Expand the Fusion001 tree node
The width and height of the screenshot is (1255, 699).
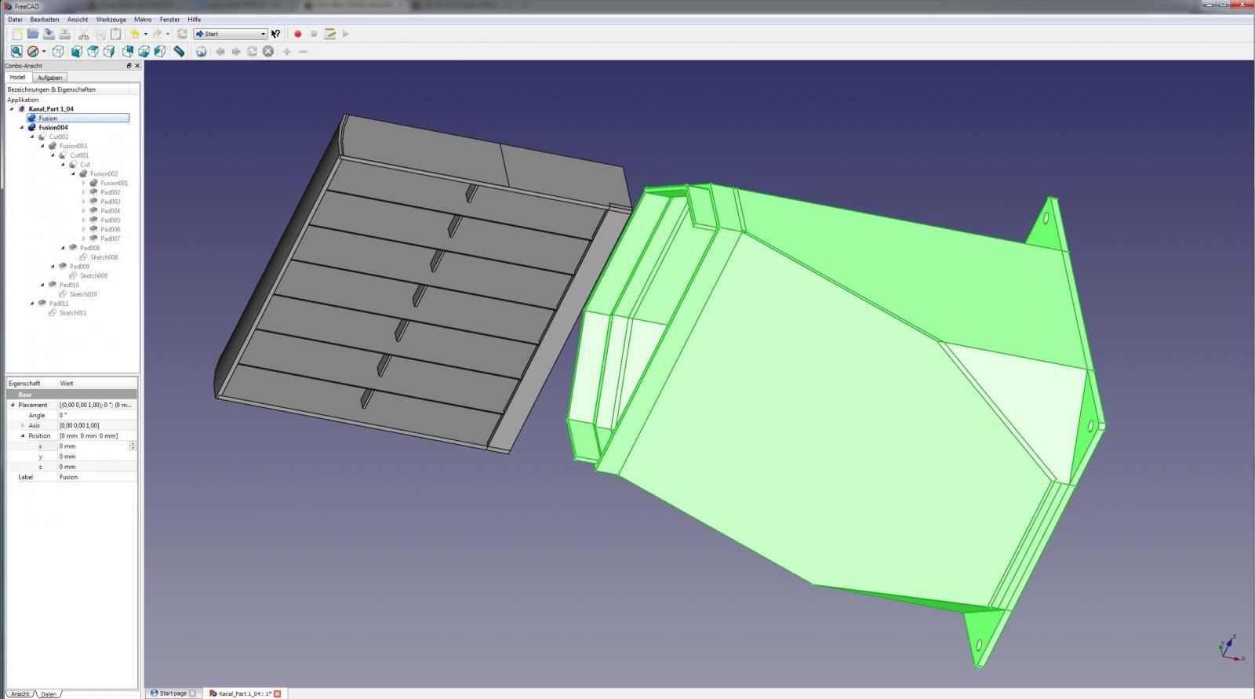[84, 183]
